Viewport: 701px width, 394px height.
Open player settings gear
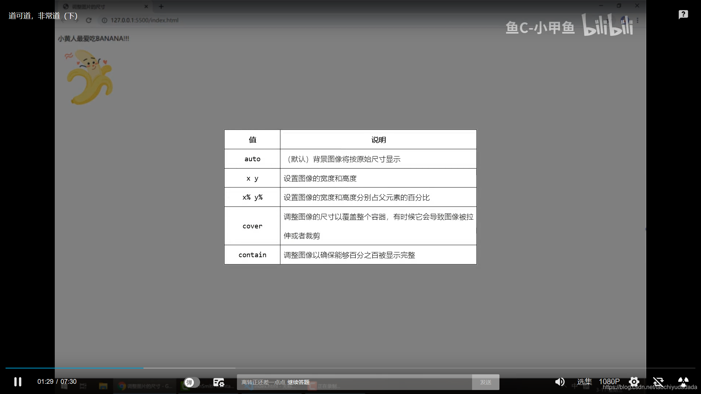634,382
